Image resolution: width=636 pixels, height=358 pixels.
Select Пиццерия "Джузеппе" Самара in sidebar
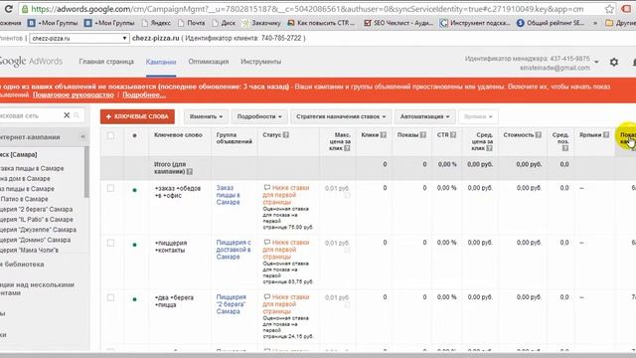[38, 230]
